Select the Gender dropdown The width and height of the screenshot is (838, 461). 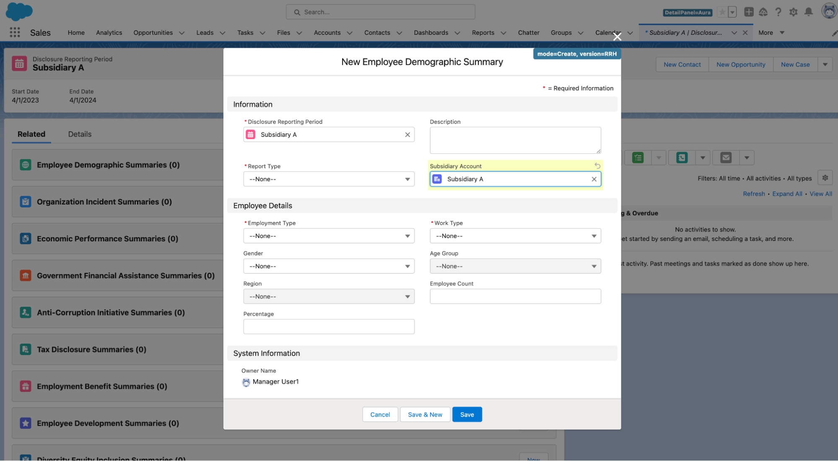coord(329,266)
